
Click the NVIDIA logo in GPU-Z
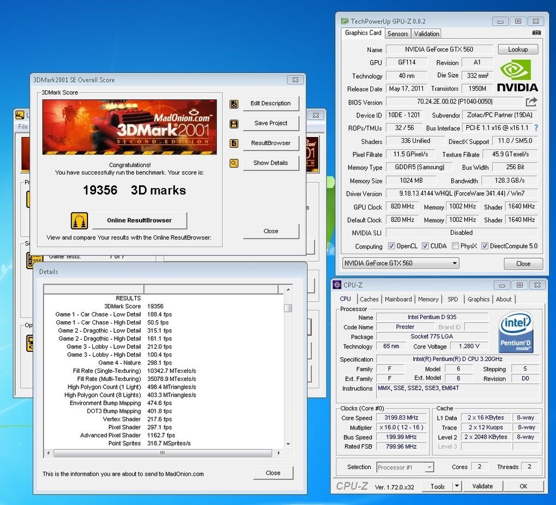point(517,75)
